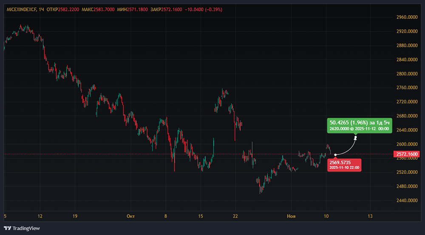425x235 pixels.
Task: Click the forecast arrow's white starting point
Action: (335, 154)
